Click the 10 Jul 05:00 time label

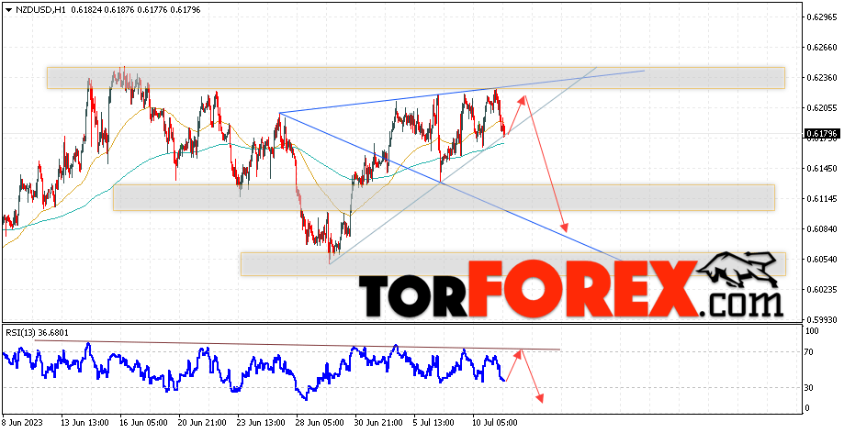pos(495,423)
